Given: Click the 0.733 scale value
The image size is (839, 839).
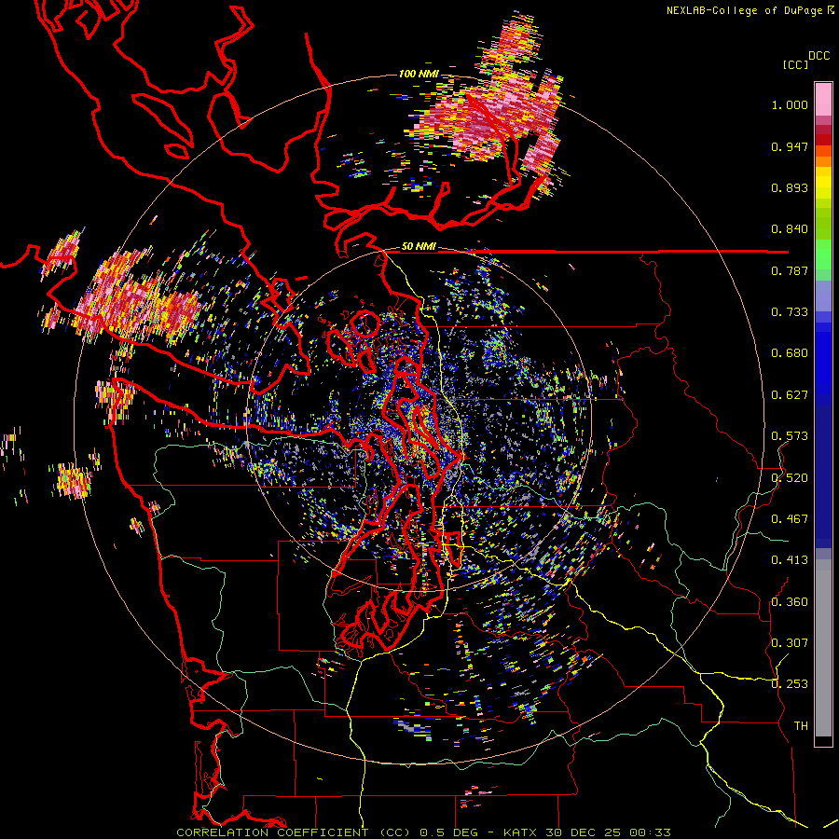Looking at the screenshot, I should [x=790, y=312].
